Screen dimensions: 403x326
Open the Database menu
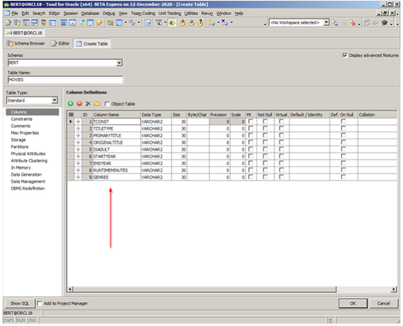pos(90,14)
